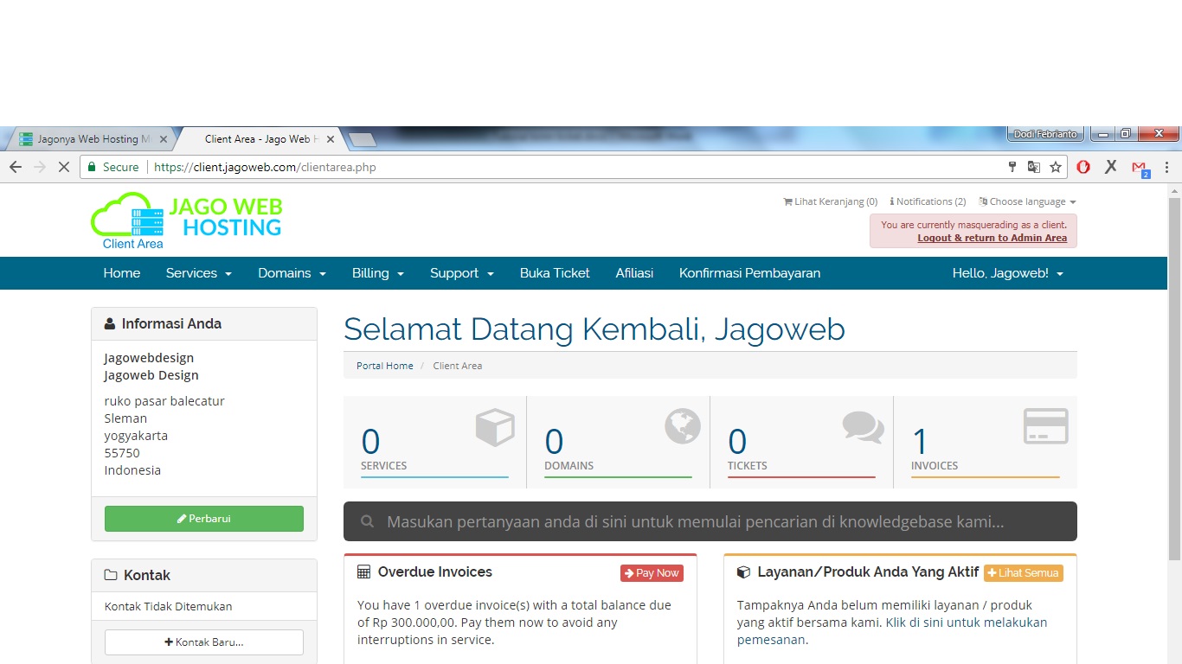Stop page loading with the X button
Viewport: 1182px width, 664px height.
pyautogui.click(x=63, y=167)
